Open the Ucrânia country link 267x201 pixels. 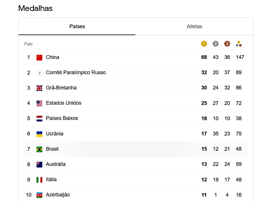pyautogui.click(x=55, y=134)
